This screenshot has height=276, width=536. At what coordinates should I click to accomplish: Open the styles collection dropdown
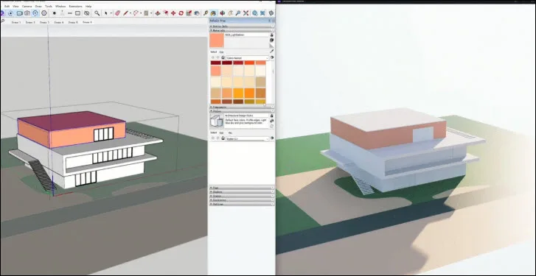247,138
